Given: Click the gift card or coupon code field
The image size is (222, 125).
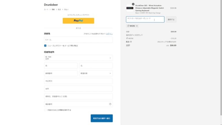Looking at the screenshot, I should click(x=145, y=19).
